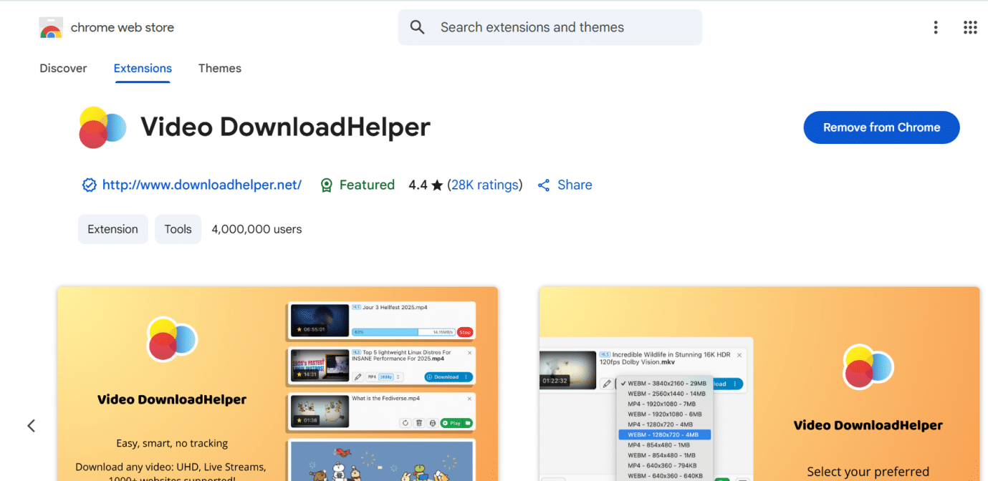Image resolution: width=988 pixels, height=481 pixels.
Task: Open the Google apps grid icon
Action: 970,27
